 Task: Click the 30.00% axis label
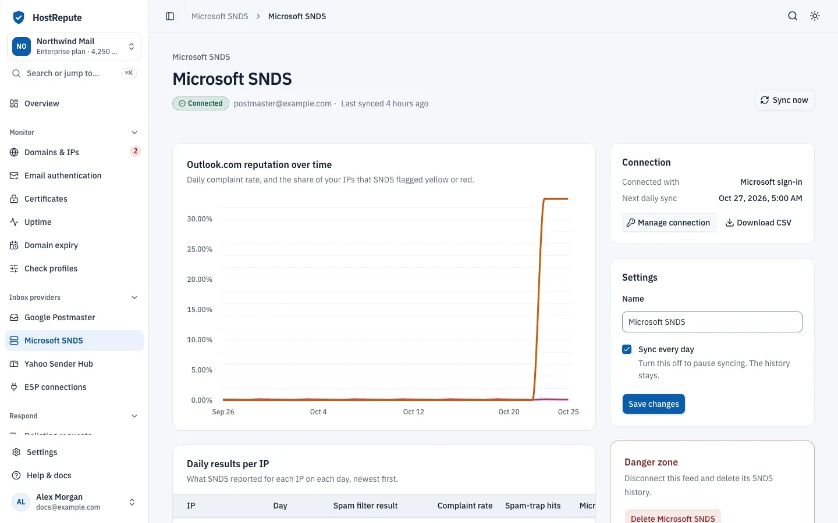point(200,219)
